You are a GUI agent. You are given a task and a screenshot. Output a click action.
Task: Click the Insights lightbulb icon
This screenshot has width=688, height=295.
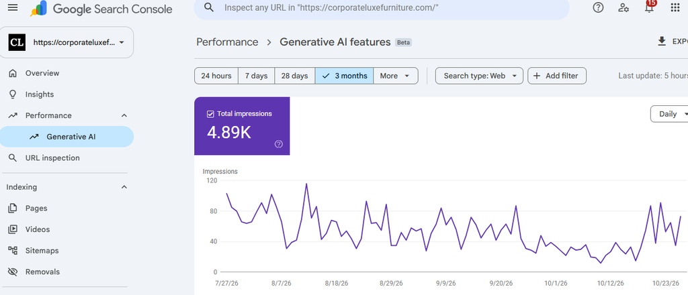[13, 95]
